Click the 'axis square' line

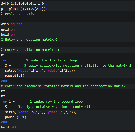point(12,24)
